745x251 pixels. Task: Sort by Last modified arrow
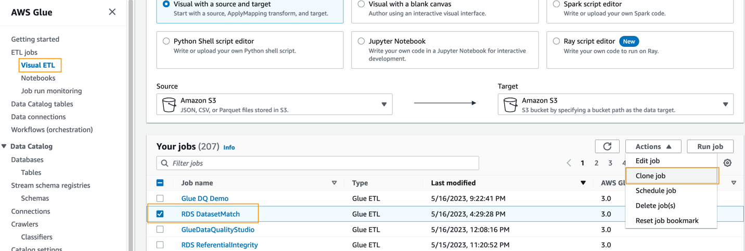click(583, 183)
